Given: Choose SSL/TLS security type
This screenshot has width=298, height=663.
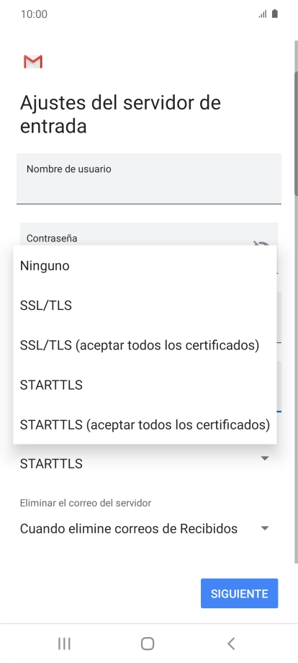Looking at the screenshot, I should (145, 306).
